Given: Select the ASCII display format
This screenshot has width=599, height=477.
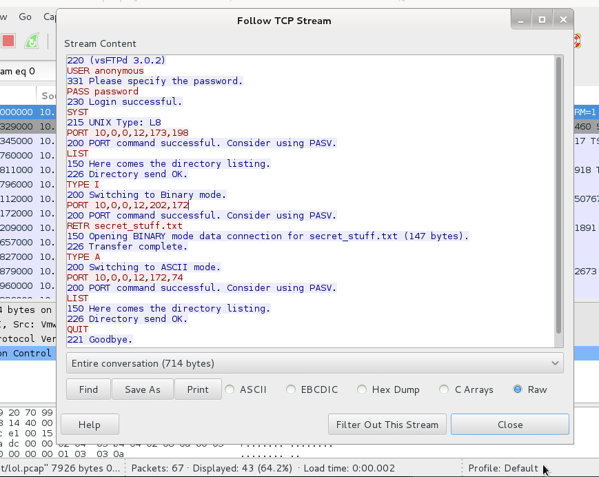Looking at the screenshot, I should 230,389.
